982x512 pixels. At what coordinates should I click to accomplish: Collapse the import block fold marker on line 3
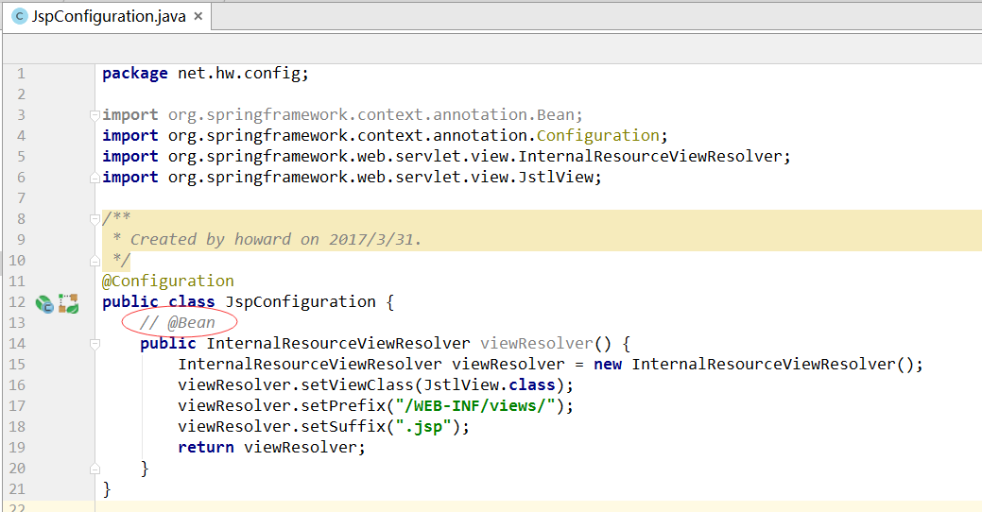[95, 115]
